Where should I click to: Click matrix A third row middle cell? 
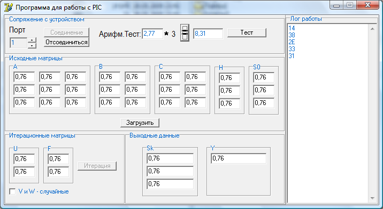(50, 102)
